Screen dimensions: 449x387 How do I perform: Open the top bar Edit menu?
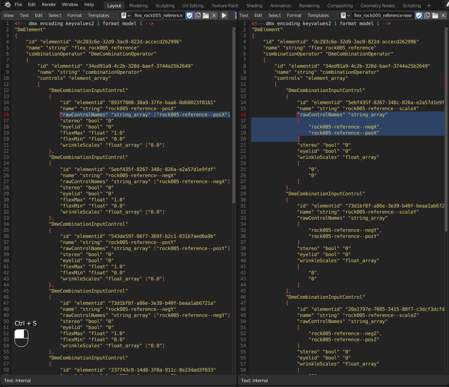tap(32, 4)
